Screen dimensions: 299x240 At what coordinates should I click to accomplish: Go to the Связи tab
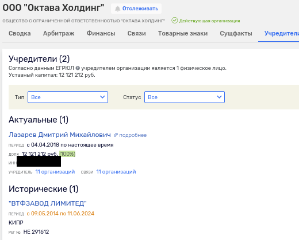click(x=137, y=33)
